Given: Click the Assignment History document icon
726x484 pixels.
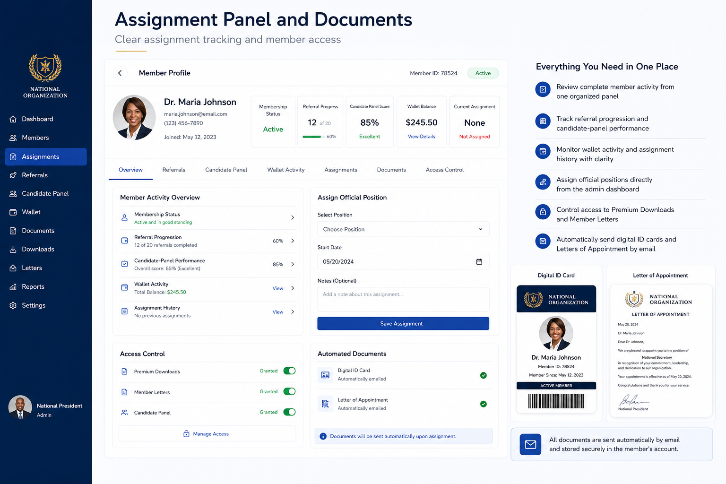Looking at the screenshot, I should coord(125,311).
